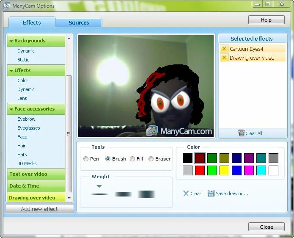Click the Close button at bottom
This screenshot has width=294, height=238.
tap(267, 227)
